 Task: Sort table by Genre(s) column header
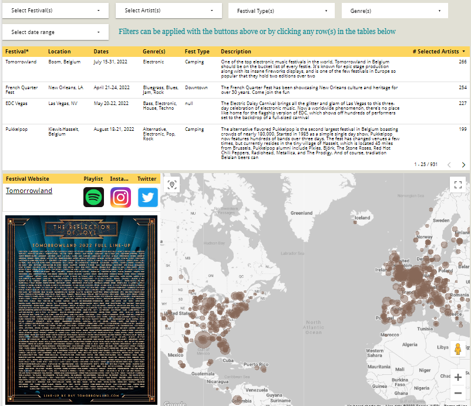click(x=154, y=52)
